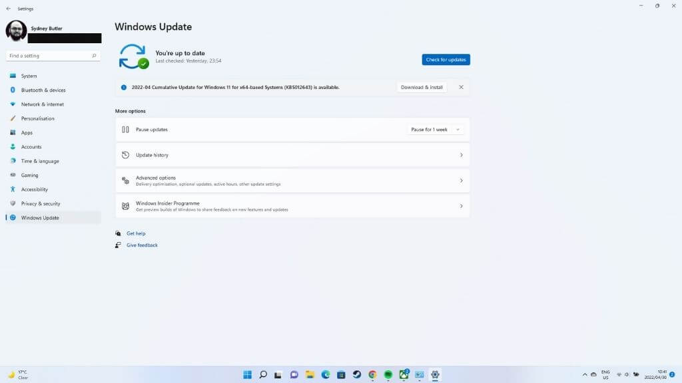Open the weather widget showing 17°C
The image size is (682, 383).
point(18,375)
